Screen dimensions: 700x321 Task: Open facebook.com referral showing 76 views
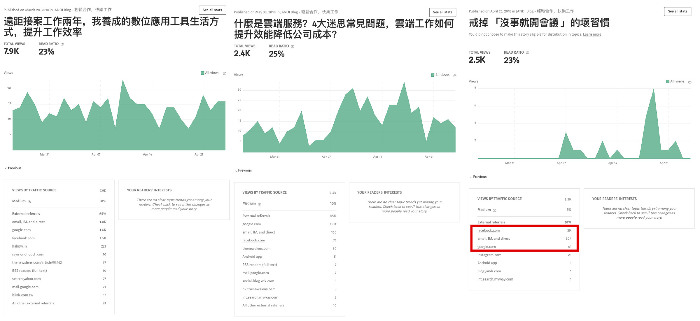[253, 240]
